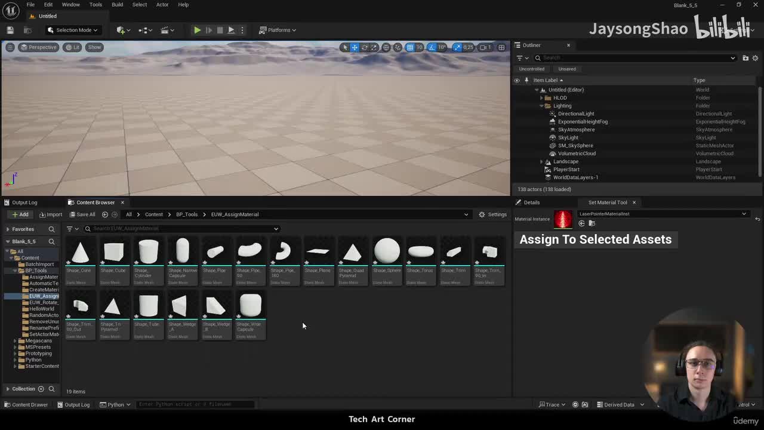Open the Perspective view mode dropdown
This screenshot has width=764, height=430.
pyautogui.click(x=38, y=47)
